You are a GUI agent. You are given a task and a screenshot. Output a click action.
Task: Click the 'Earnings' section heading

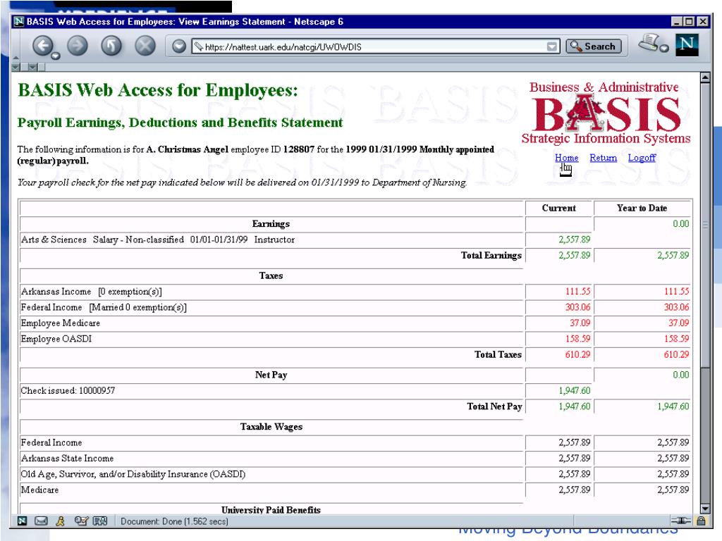(271, 224)
